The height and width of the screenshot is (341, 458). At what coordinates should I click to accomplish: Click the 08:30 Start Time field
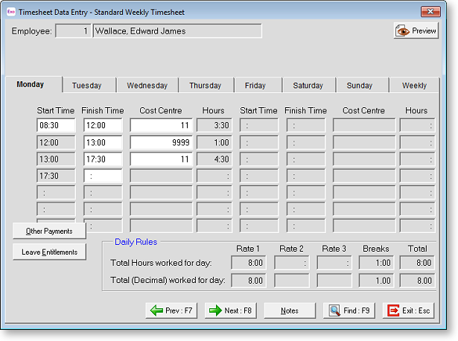click(56, 126)
